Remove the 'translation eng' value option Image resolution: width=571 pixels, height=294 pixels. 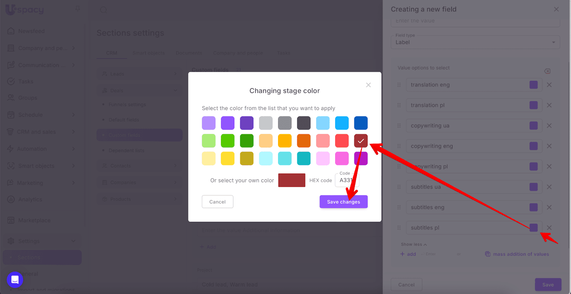(x=549, y=85)
